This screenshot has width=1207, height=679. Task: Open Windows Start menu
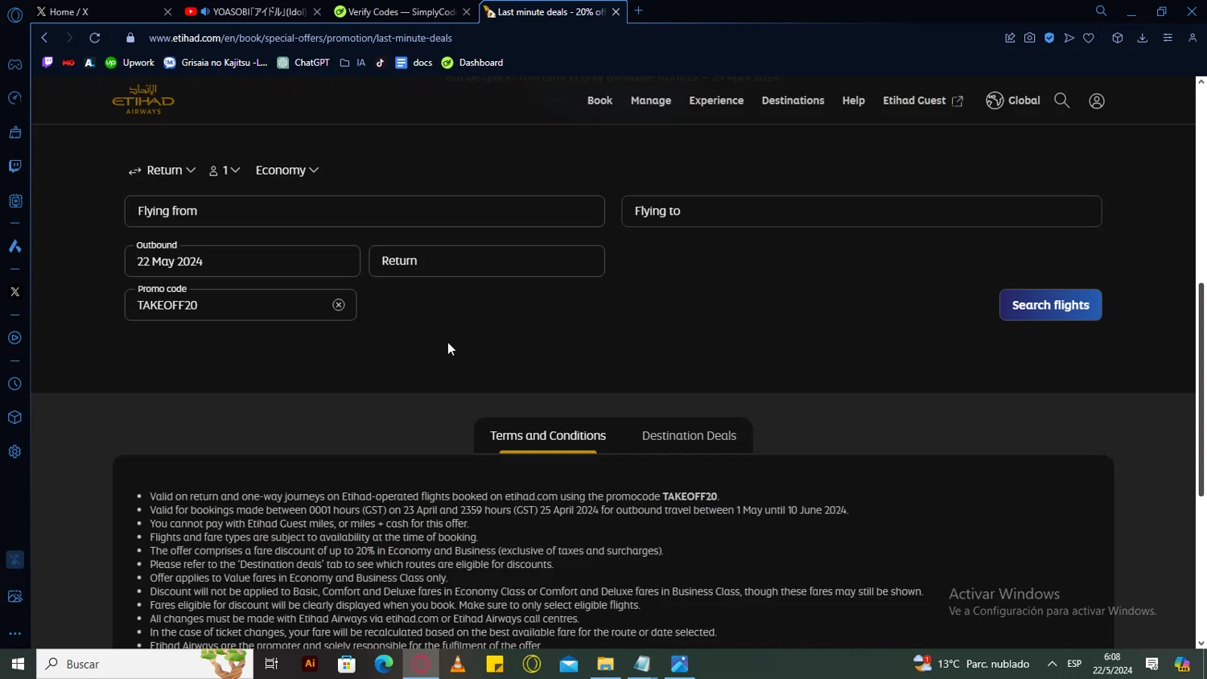[18, 664]
